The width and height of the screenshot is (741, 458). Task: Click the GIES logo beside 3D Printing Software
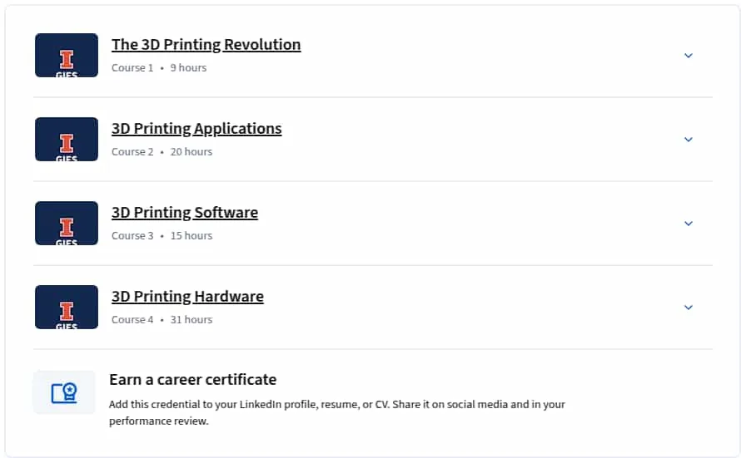click(x=67, y=223)
